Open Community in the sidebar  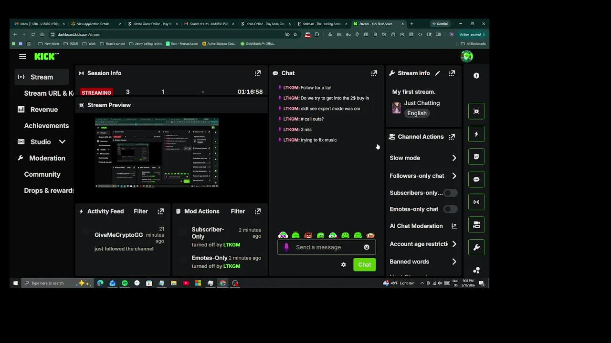(x=42, y=174)
